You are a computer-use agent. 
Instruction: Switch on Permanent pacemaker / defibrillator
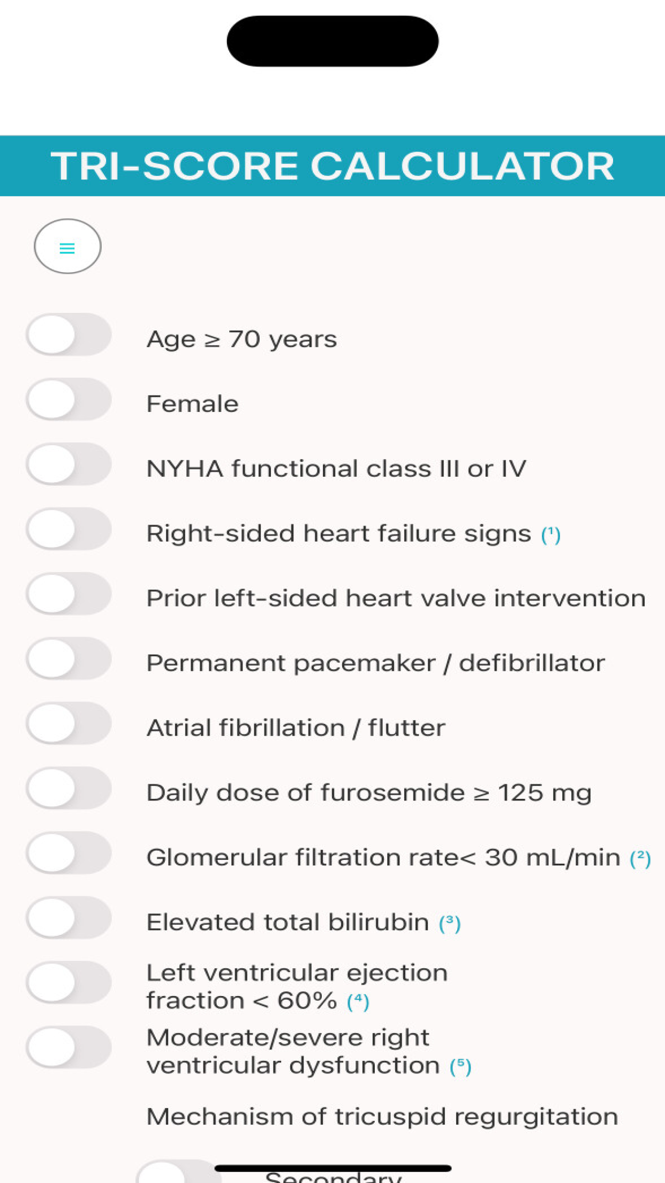click(x=69, y=659)
